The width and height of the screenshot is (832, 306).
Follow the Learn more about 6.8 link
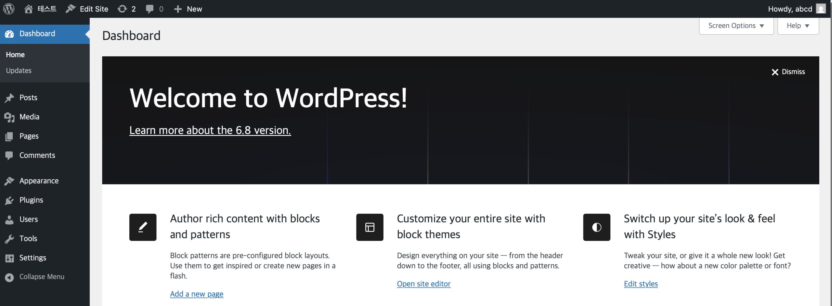click(x=210, y=130)
